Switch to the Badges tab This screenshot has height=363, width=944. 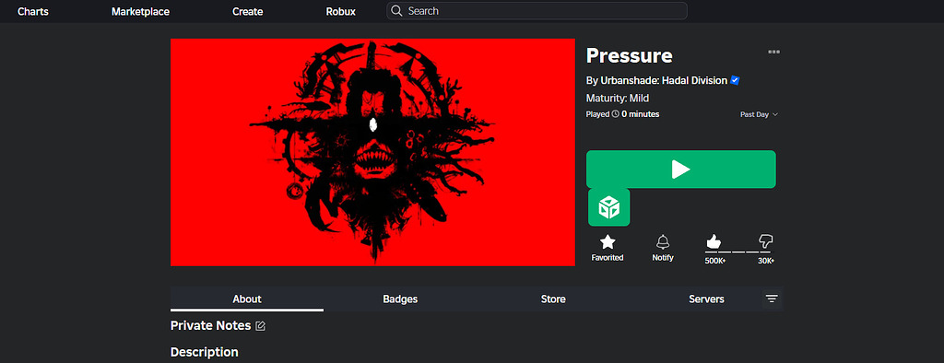coord(400,299)
